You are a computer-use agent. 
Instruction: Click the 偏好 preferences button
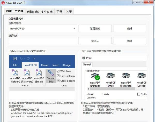[x=130, y=28]
